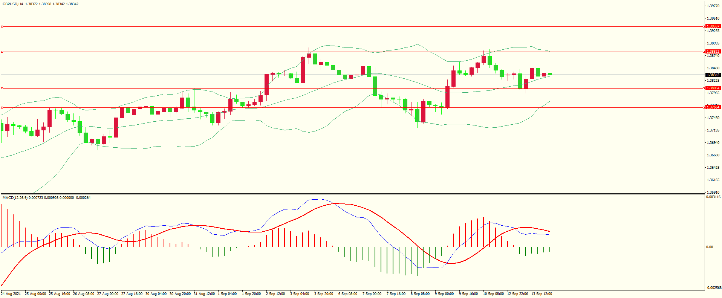
Task: Click the 9 Sep 16:00 time label
Action: tap(468, 294)
